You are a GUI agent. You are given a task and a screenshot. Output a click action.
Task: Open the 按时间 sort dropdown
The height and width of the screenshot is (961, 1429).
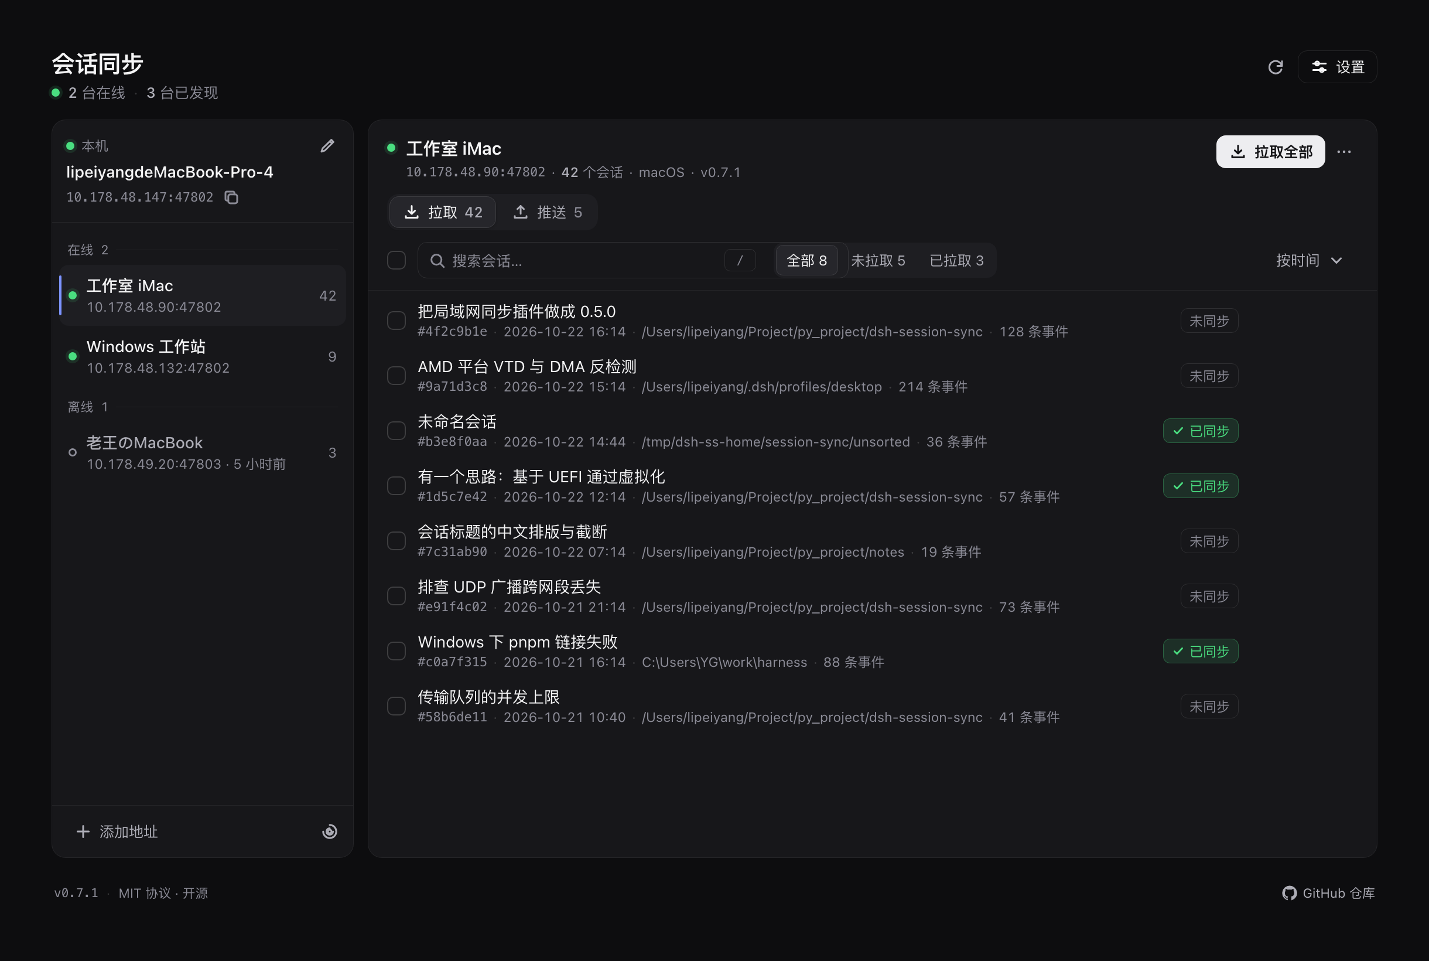tap(1309, 261)
